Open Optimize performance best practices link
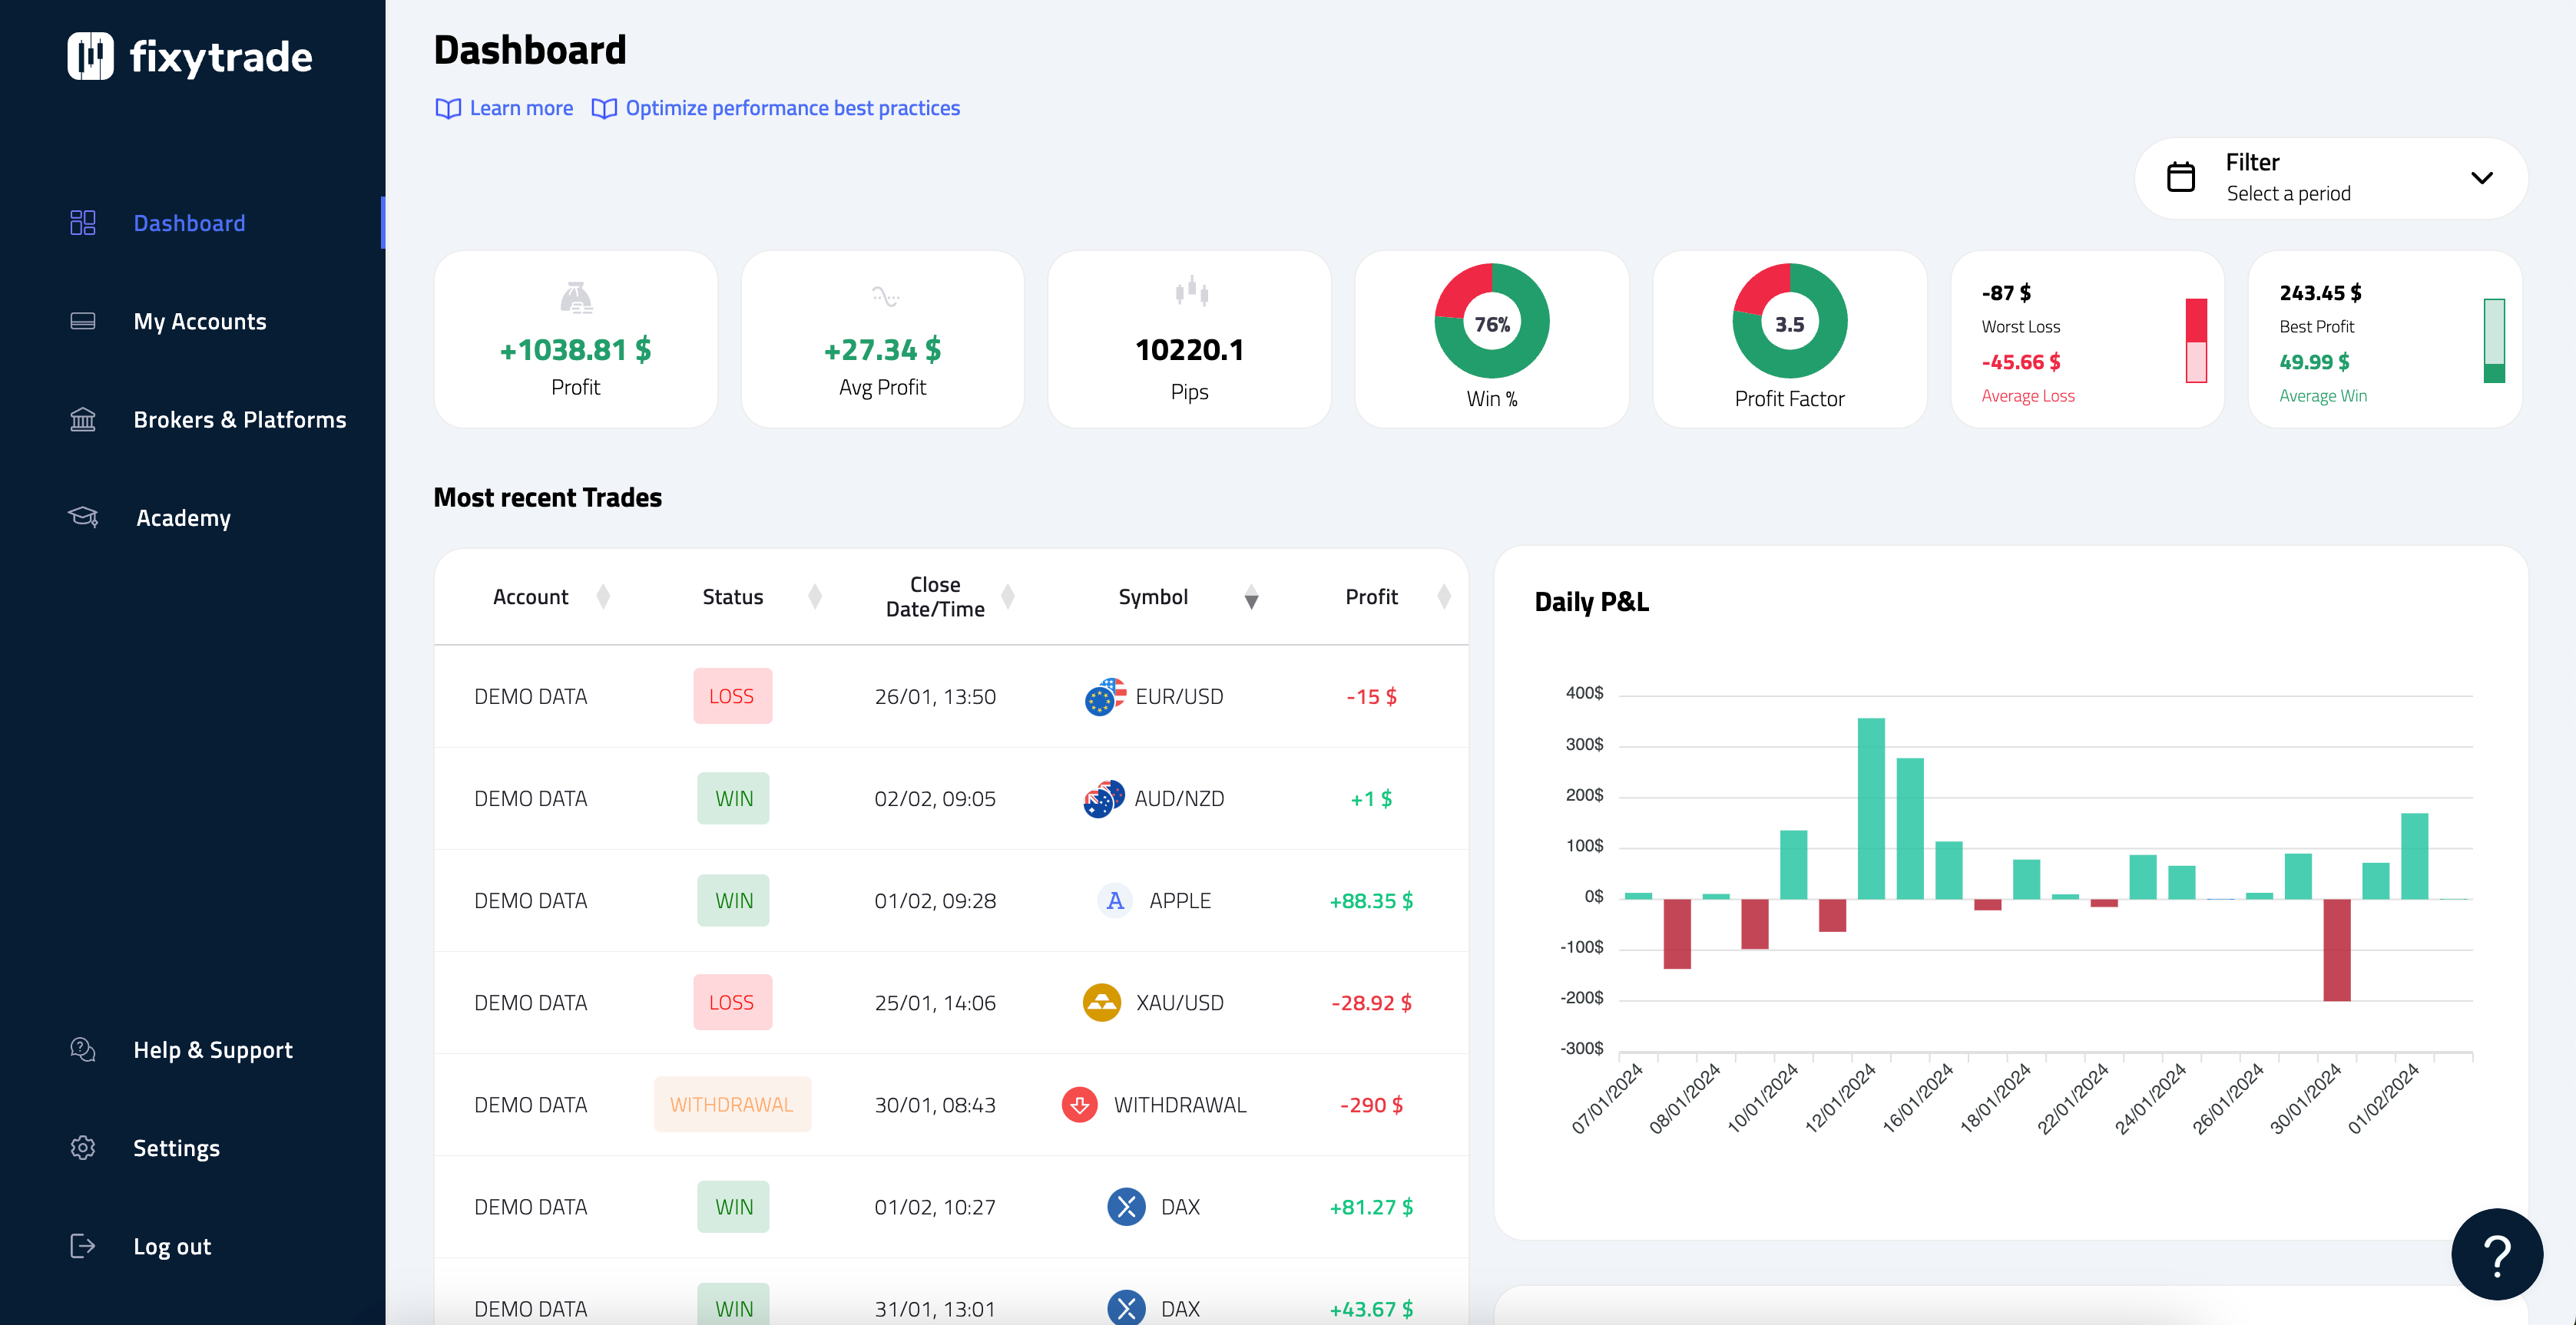The height and width of the screenshot is (1325, 2576). click(792, 108)
